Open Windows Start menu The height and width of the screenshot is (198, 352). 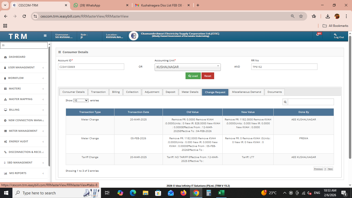(6, 193)
